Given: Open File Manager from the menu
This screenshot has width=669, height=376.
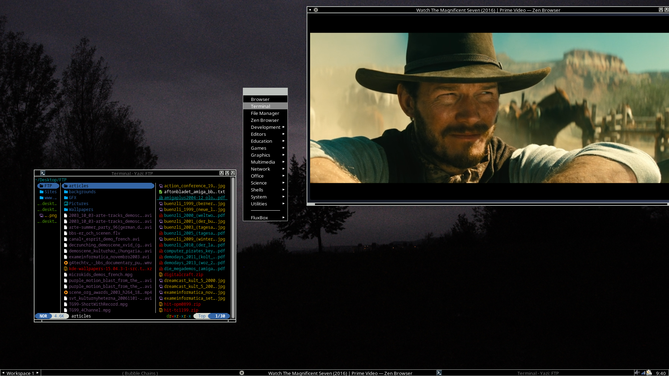Looking at the screenshot, I should click(x=265, y=113).
